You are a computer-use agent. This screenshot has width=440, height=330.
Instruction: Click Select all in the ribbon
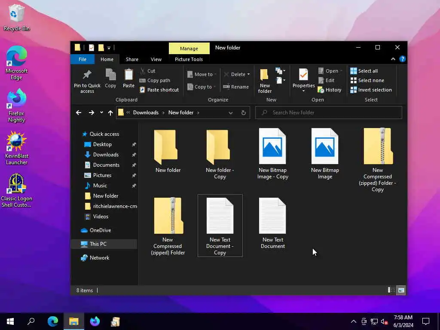coord(364,71)
